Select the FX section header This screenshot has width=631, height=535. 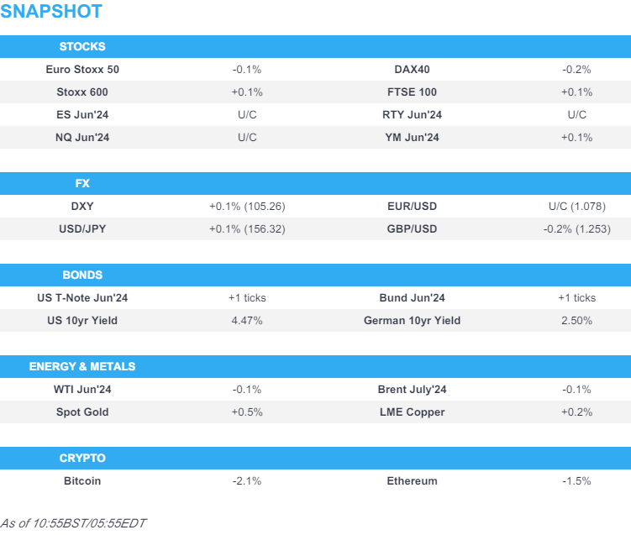pos(82,183)
